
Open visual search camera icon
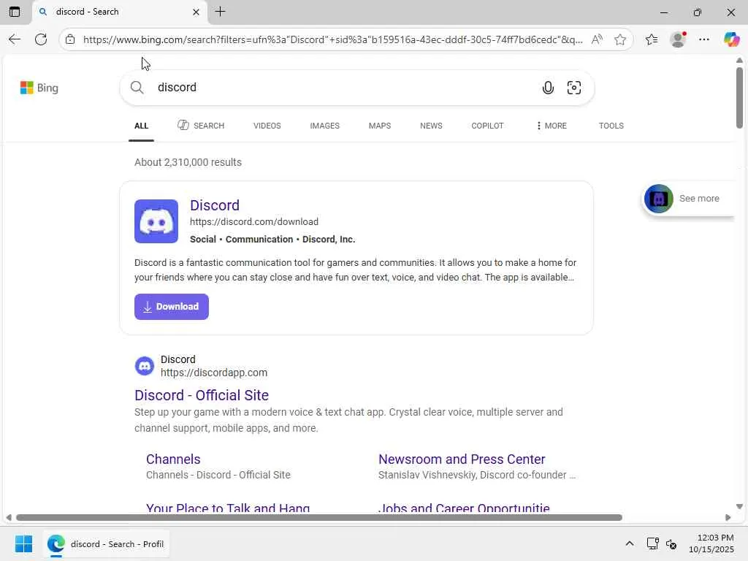coord(574,88)
